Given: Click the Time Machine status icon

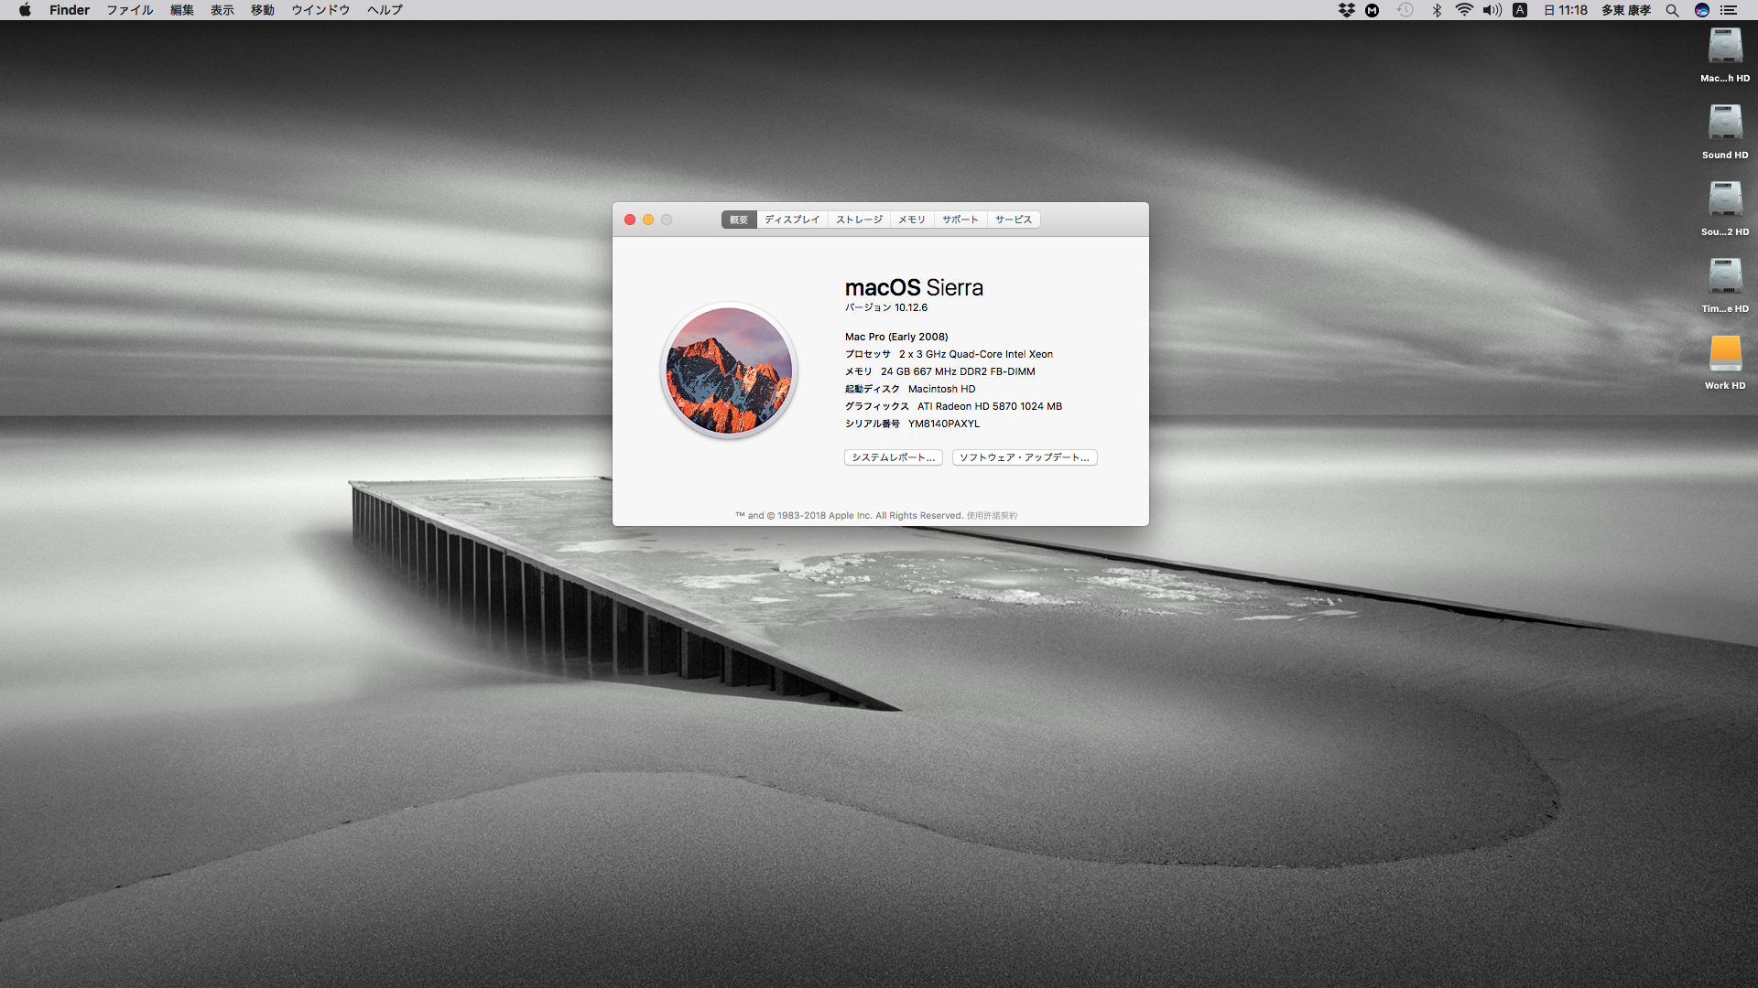Looking at the screenshot, I should (1405, 10).
